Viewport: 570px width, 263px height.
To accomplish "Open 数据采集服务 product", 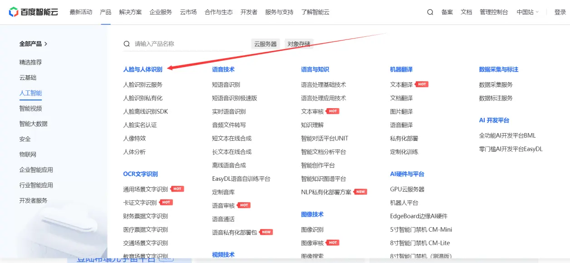I will coord(496,84).
